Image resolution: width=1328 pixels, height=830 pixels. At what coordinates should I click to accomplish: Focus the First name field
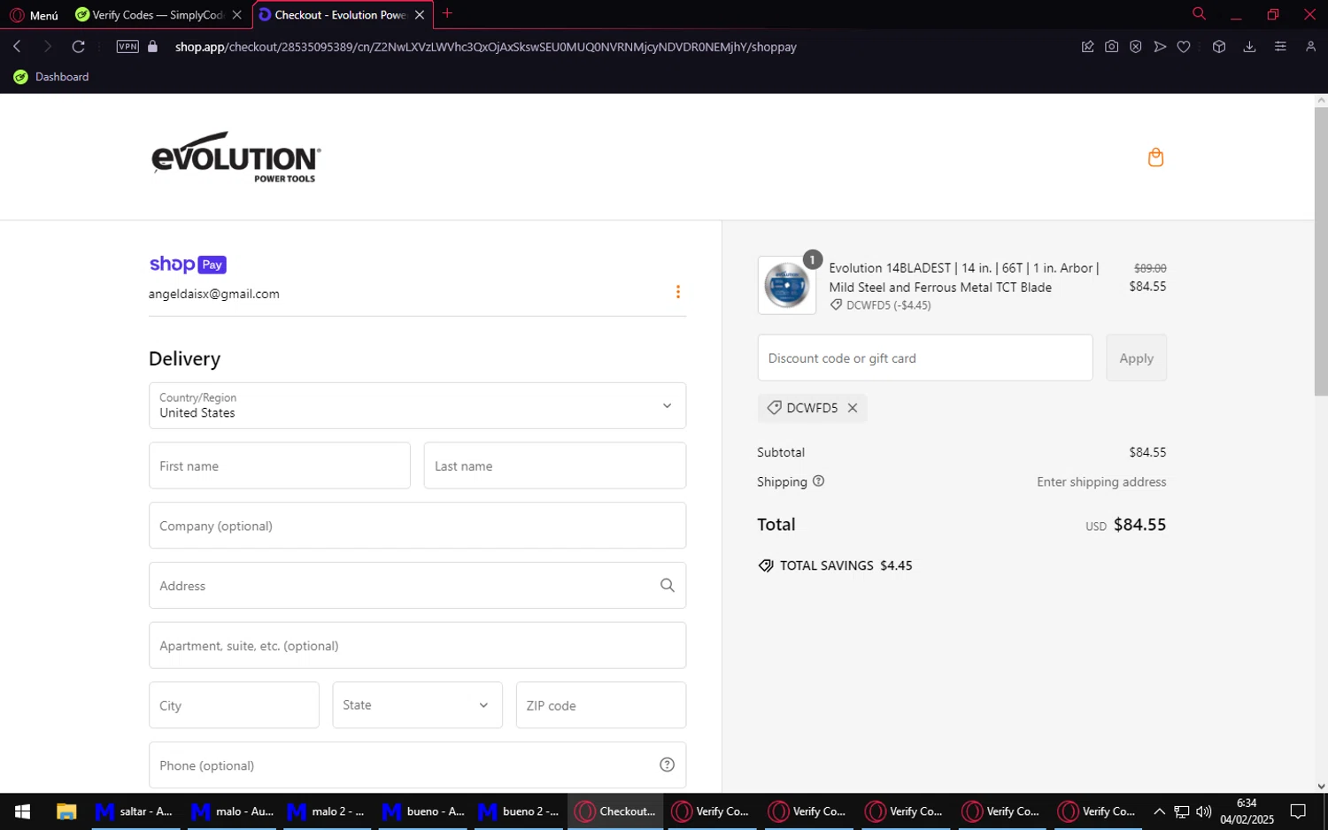280,465
